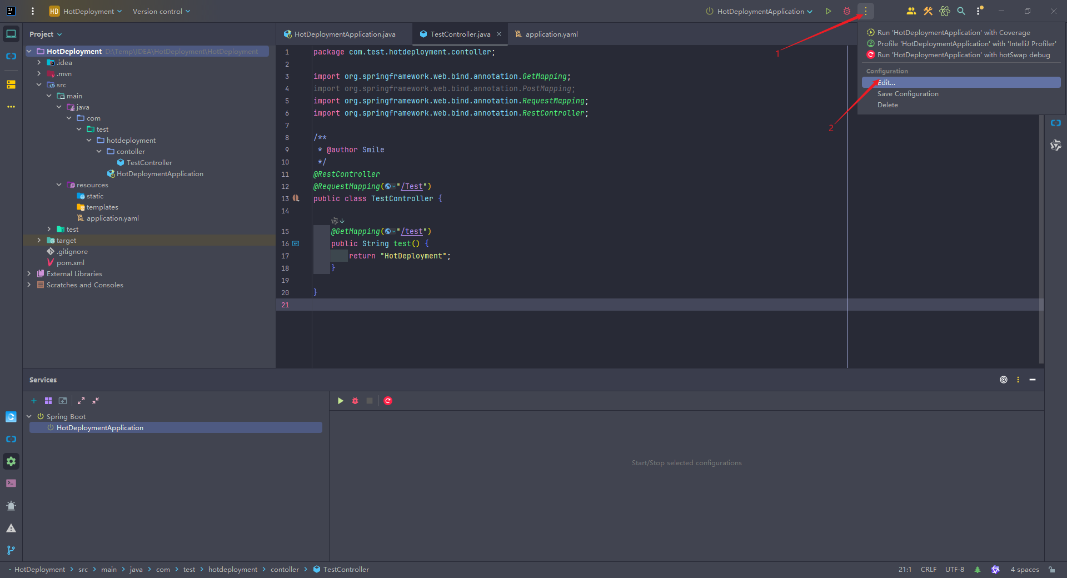Image resolution: width=1067 pixels, height=578 pixels.
Task: Expand the target folder node
Action: click(39, 241)
